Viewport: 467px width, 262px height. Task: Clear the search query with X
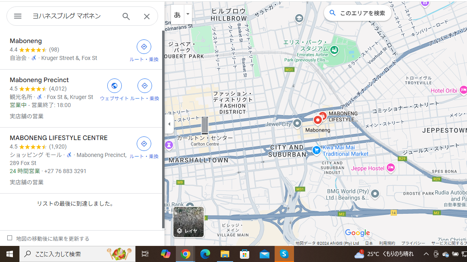[147, 16]
